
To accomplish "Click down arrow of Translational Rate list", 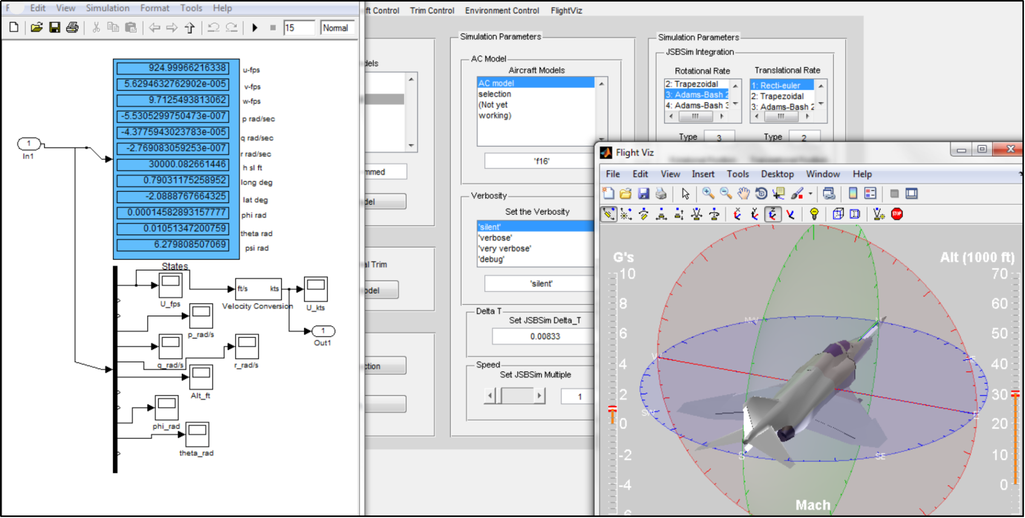I will (821, 104).
